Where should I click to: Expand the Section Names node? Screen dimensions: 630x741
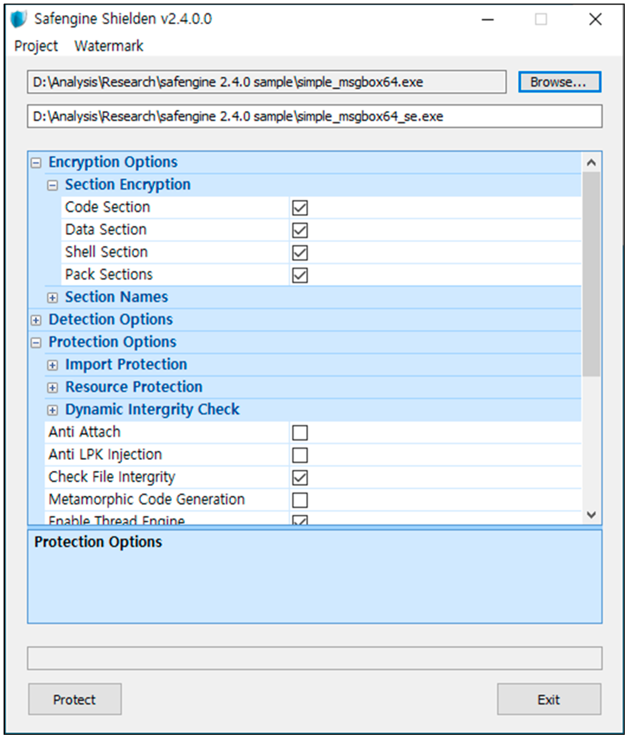pyautogui.click(x=52, y=298)
